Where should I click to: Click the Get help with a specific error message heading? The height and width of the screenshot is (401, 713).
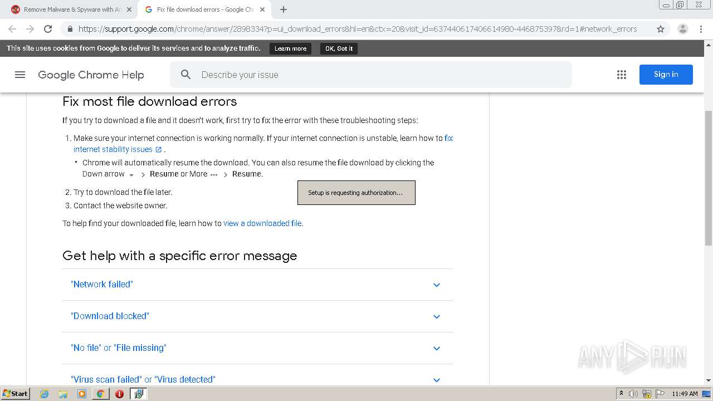point(180,256)
